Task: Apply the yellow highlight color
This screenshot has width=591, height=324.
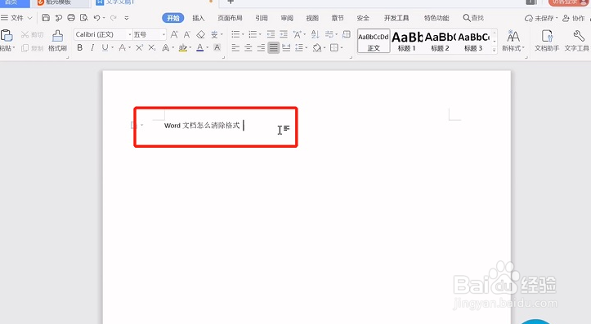Action: pyautogui.click(x=182, y=48)
